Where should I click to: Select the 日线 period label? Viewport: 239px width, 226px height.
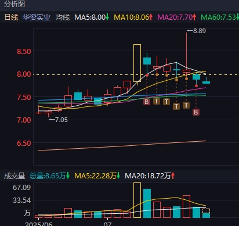click(x=11, y=17)
